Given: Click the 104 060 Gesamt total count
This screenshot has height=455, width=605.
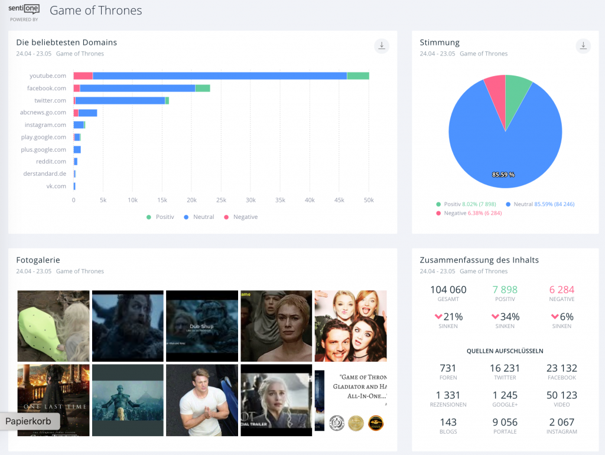Looking at the screenshot, I should click(x=448, y=290).
